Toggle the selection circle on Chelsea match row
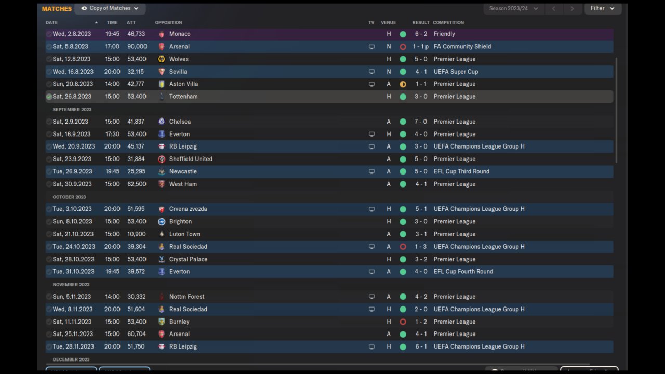This screenshot has height=374, width=665. (49, 122)
